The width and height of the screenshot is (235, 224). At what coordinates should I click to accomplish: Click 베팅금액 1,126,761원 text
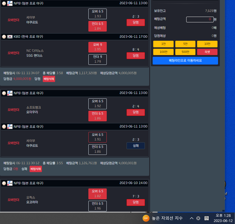point(81,163)
